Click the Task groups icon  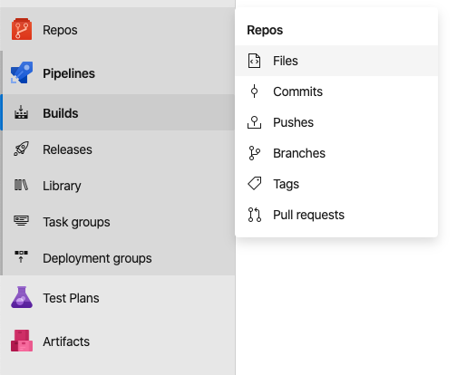point(21,221)
